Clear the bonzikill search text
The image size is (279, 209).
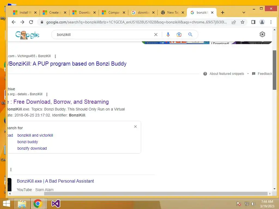coord(156,35)
